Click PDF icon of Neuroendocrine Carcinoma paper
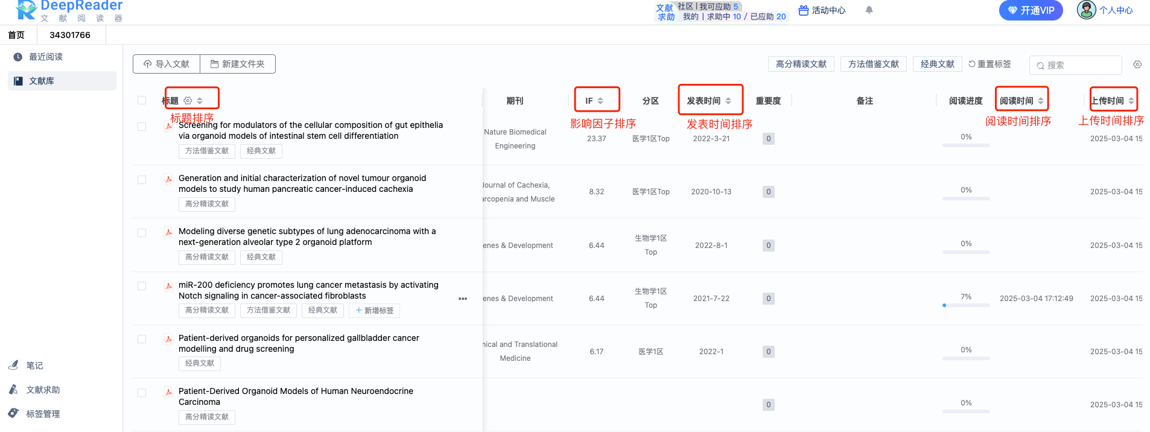This screenshot has height=432, width=1150. (168, 392)
